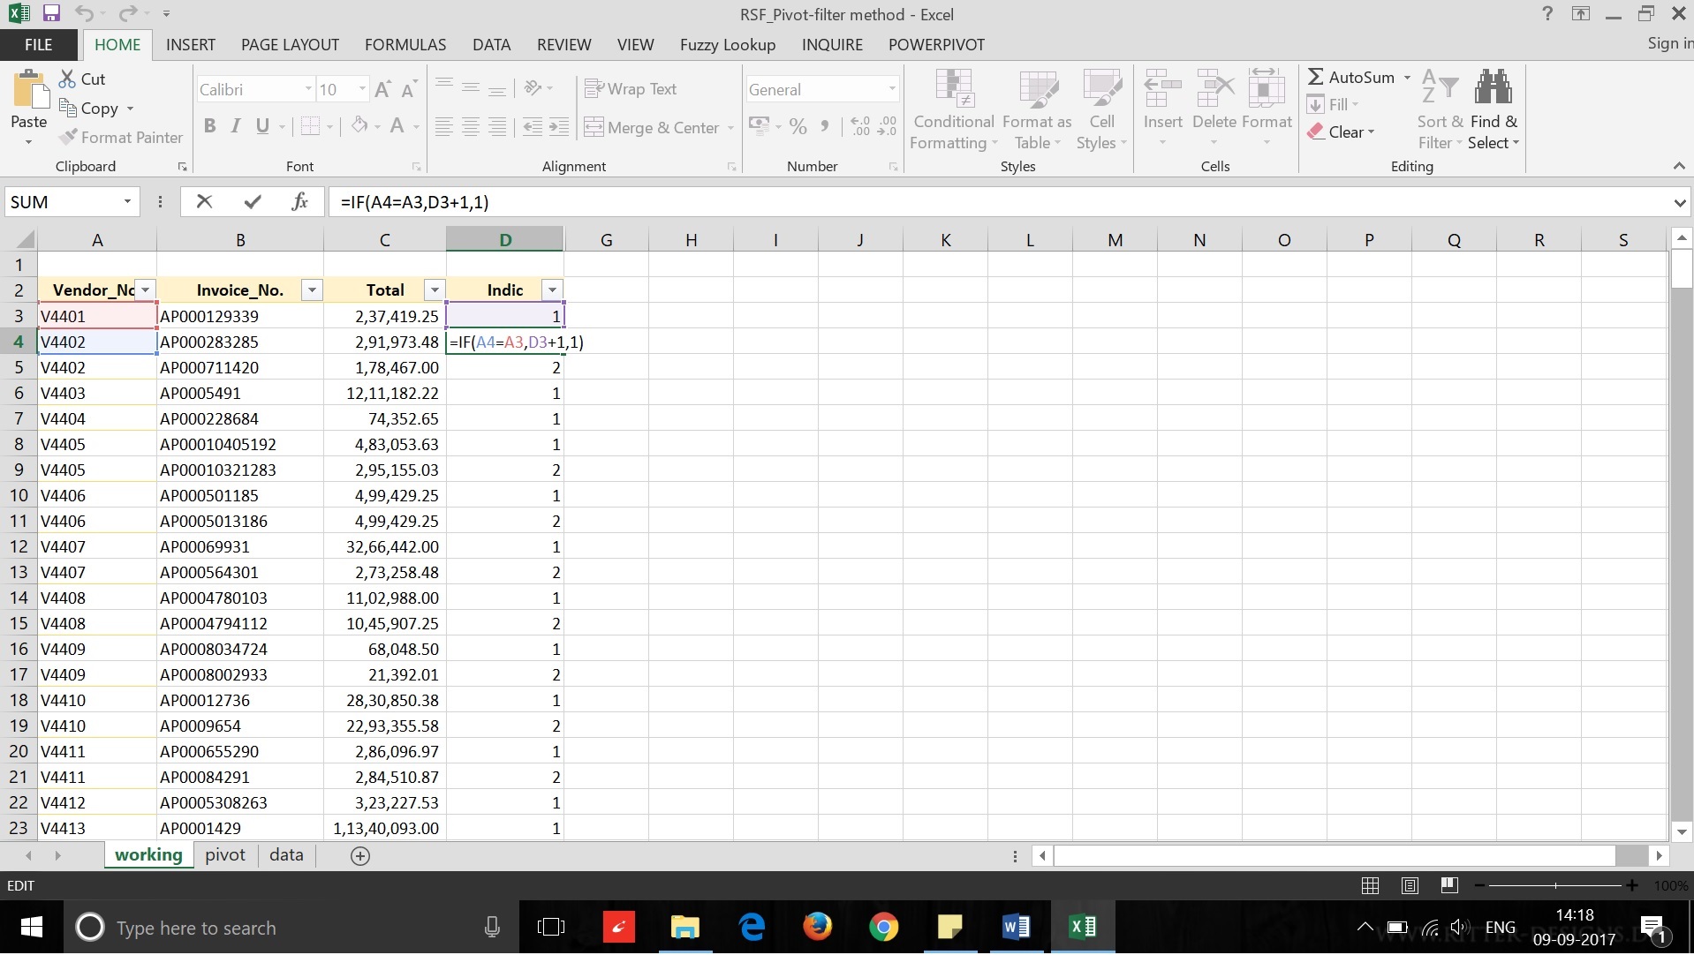Expand the Name Box dropdown arrow
This screenshot has height=955, width=1694.
click(127, 201)
